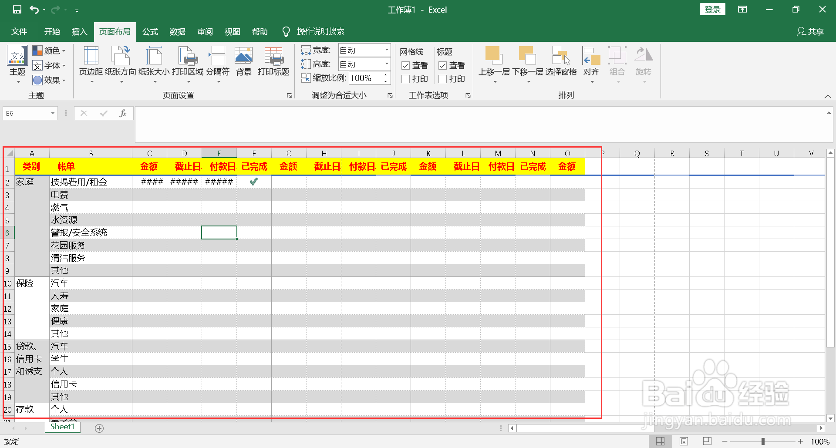Open the 宽度 (Width) dropdown
The image size is (836, 448).
pyautogui.click(x=386, y=50)
